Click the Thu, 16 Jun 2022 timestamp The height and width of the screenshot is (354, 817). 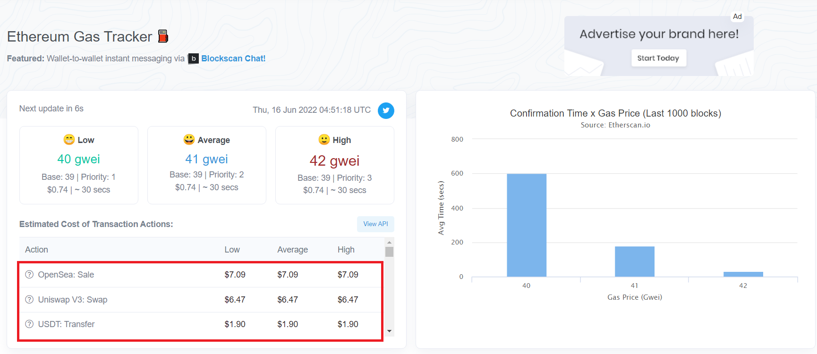[x=312, y=110]
